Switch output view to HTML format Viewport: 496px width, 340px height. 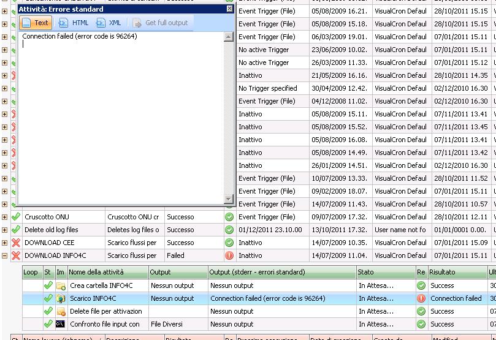[74, 23]
